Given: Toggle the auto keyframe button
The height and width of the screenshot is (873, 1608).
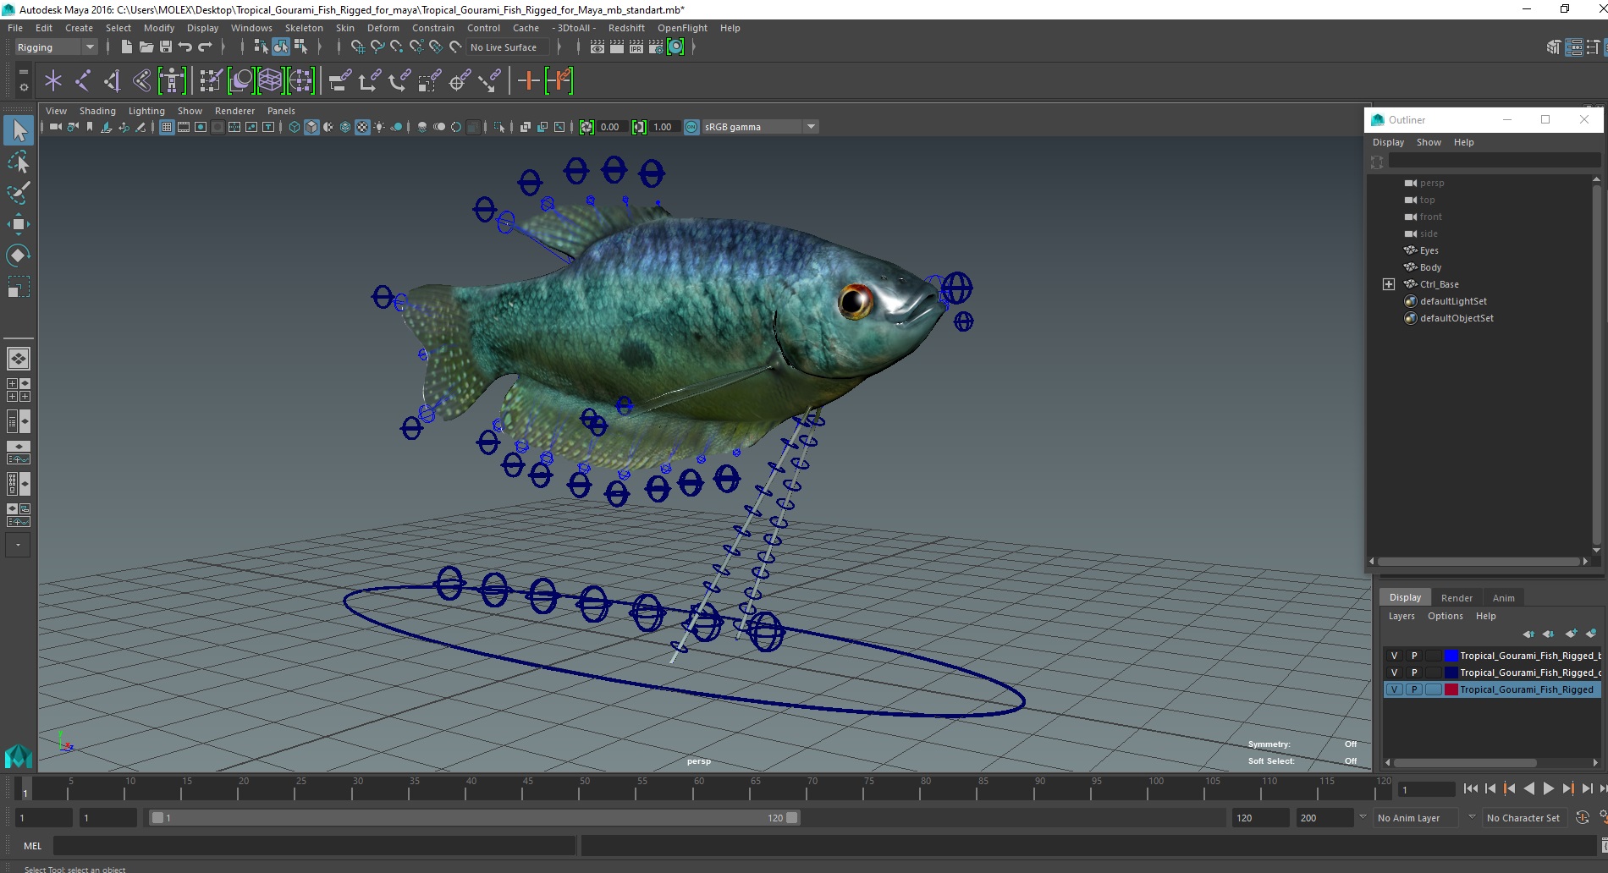Looking at the screenshot, I should 1583,818.
